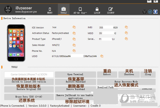The width and height of the screenshot is (160, 108).
Task: Click the Shutdown button
Action: coord(129,75)
